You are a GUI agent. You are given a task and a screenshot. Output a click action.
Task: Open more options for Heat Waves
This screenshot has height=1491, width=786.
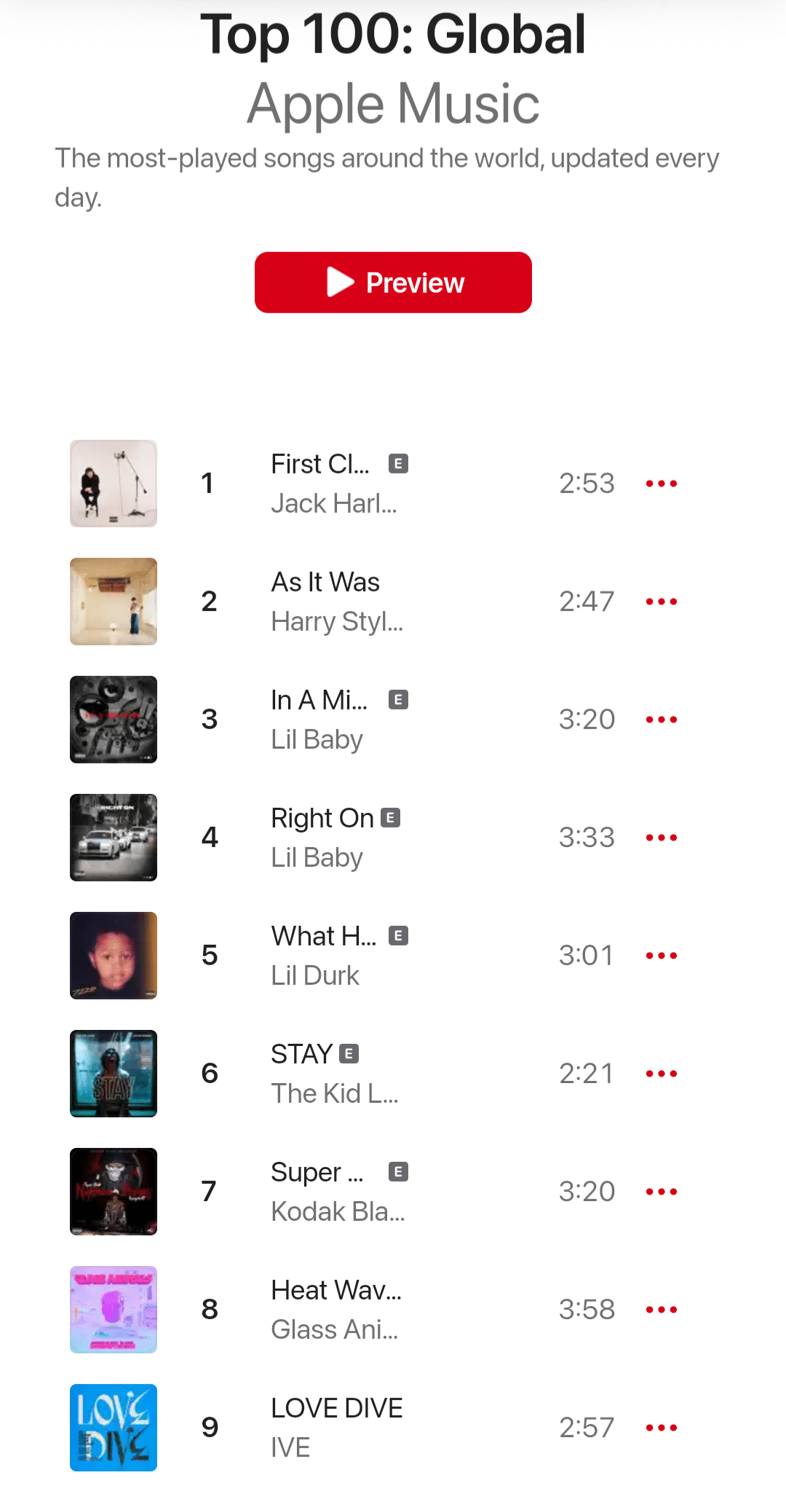(x=662, y=1310)
